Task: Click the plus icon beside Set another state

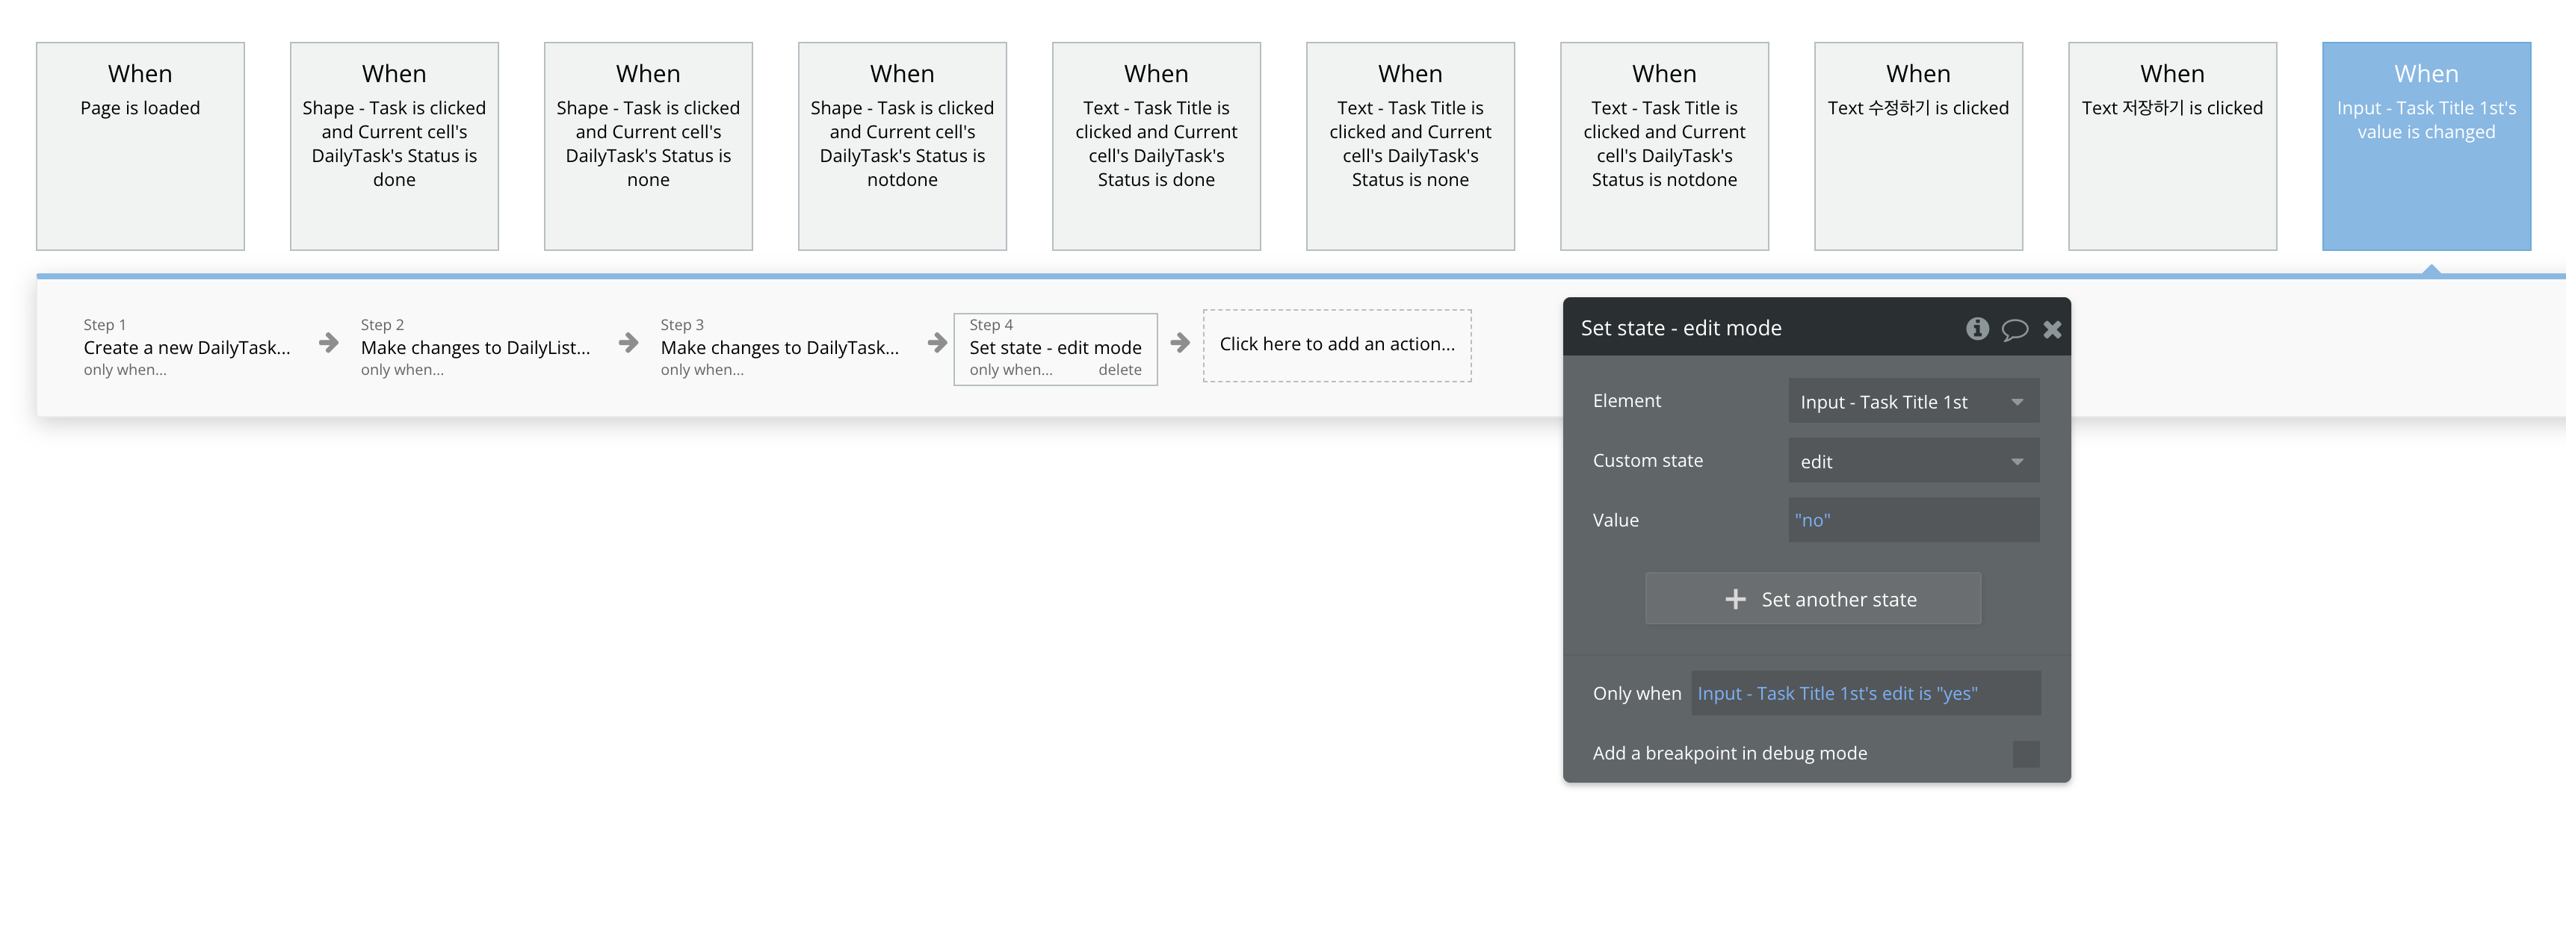Action: click(x=1735, y=600)
